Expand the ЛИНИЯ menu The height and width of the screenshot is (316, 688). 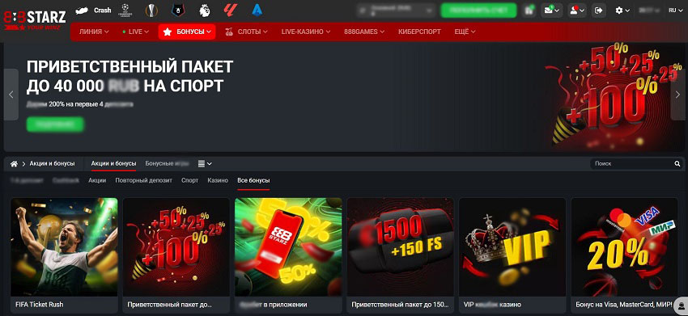point(94,32)
